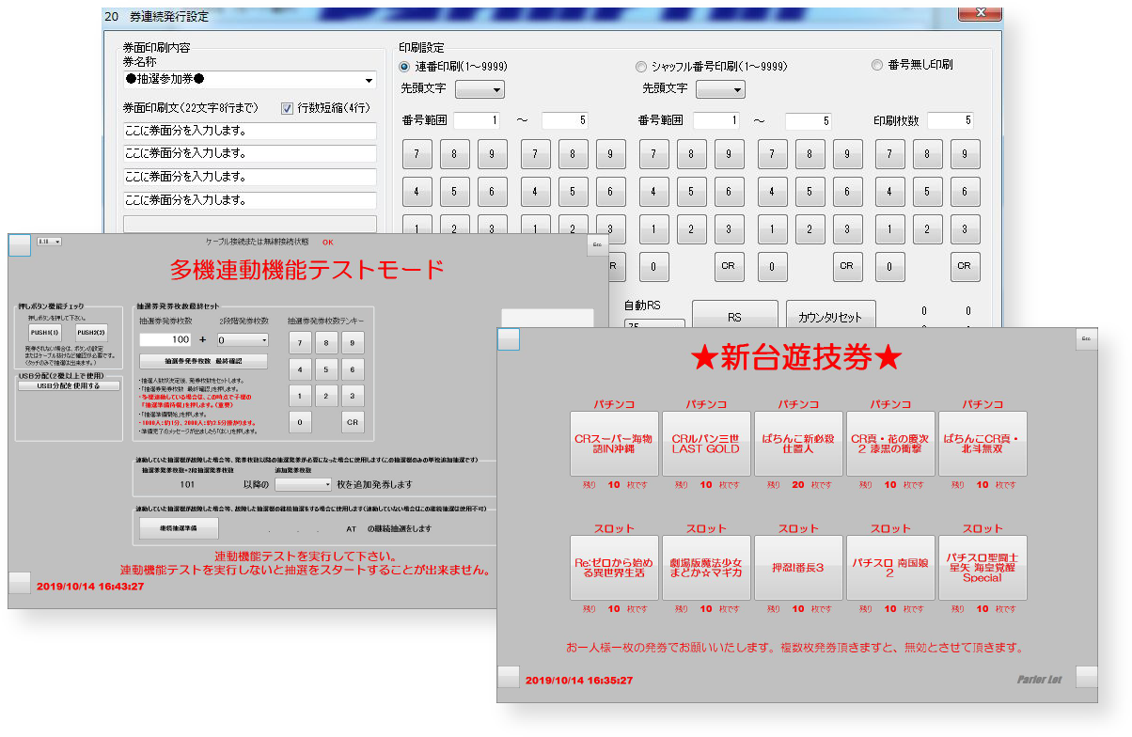Screen dimensions: 1132x737
Task: Click key 2 on 抽選券発券枚数テンキー keypad
Action: tap(326, 396)
